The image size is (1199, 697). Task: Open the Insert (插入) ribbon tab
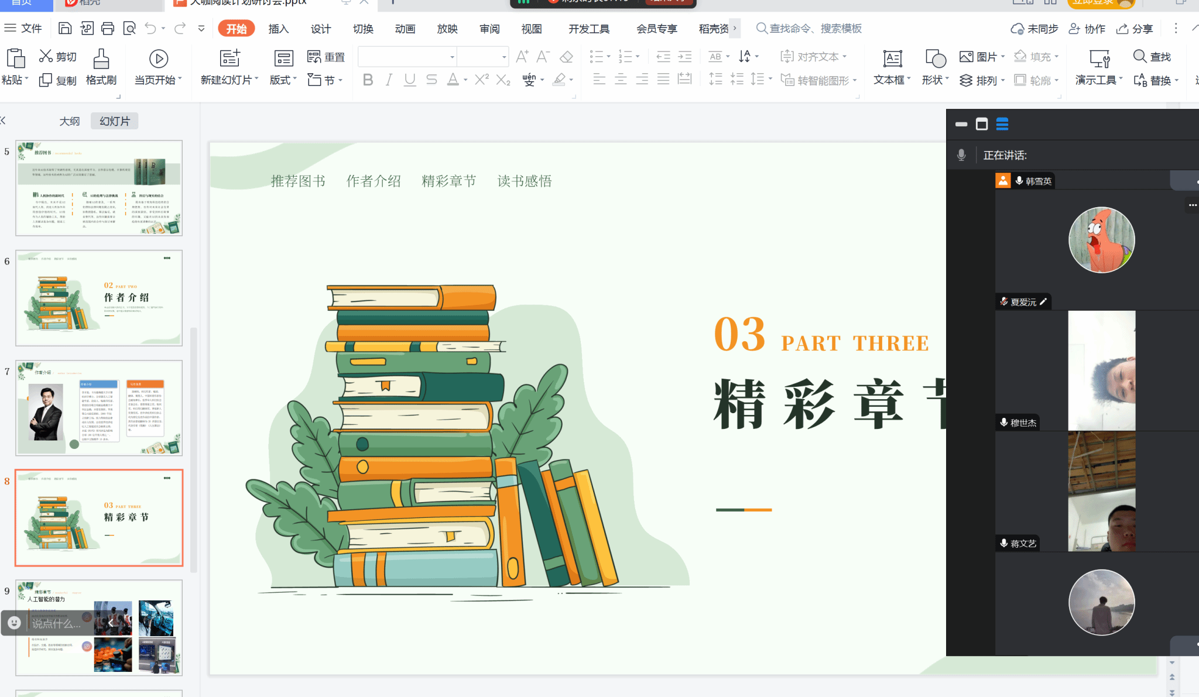278,29
